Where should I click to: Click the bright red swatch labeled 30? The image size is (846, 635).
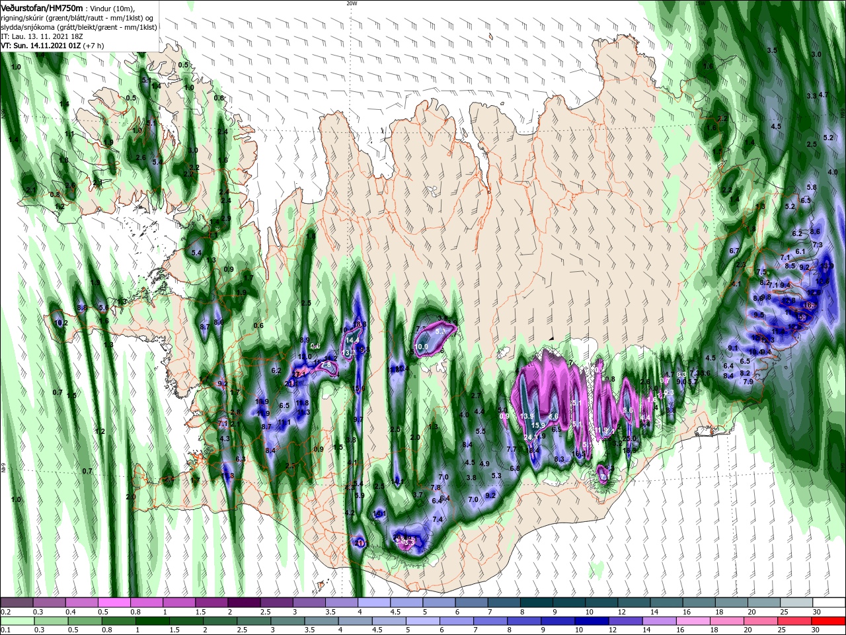(827, 621)
